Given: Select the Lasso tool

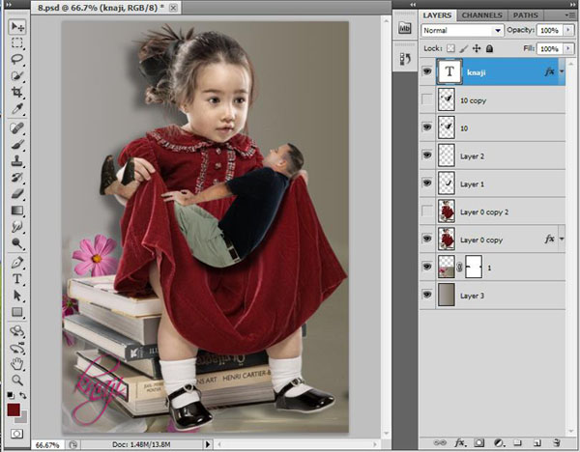Looking at the screenshot, I should (x=17, y=59).
